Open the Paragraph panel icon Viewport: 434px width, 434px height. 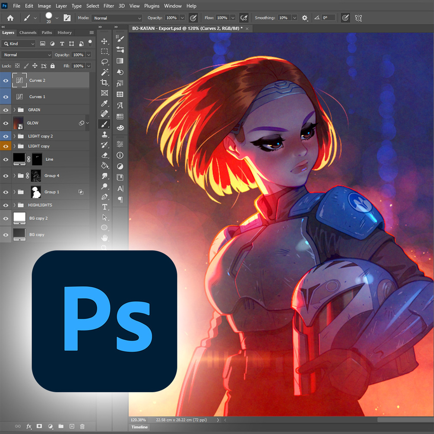click(120, 200)
